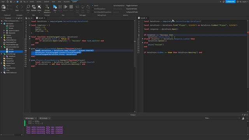
Task: Open the Select tool dropdown arrow
Action: click(x=39, y=12)
